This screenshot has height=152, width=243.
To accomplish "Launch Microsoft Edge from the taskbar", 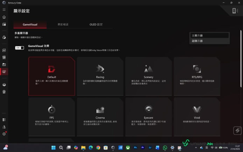I will tap(91, 148).
